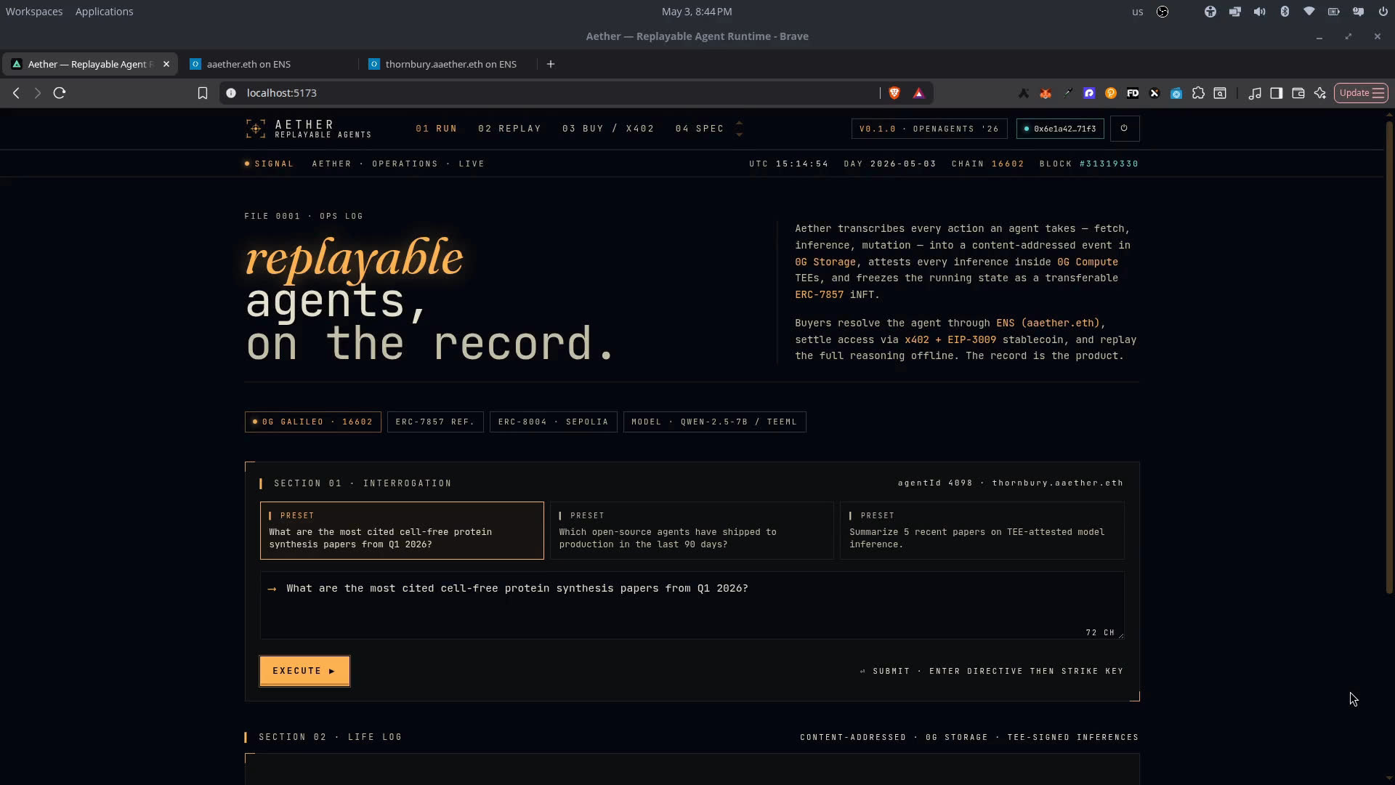Open the Workspaces menu in top panel

pos(34,12)
